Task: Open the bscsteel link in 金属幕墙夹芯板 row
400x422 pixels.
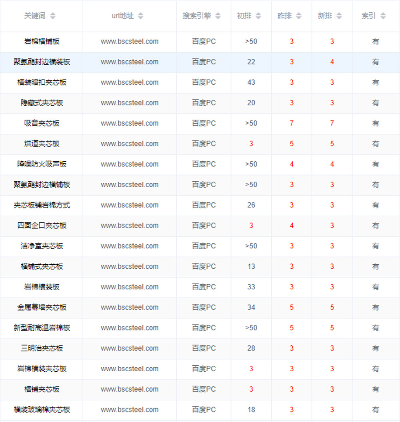Action: [130, 307]
